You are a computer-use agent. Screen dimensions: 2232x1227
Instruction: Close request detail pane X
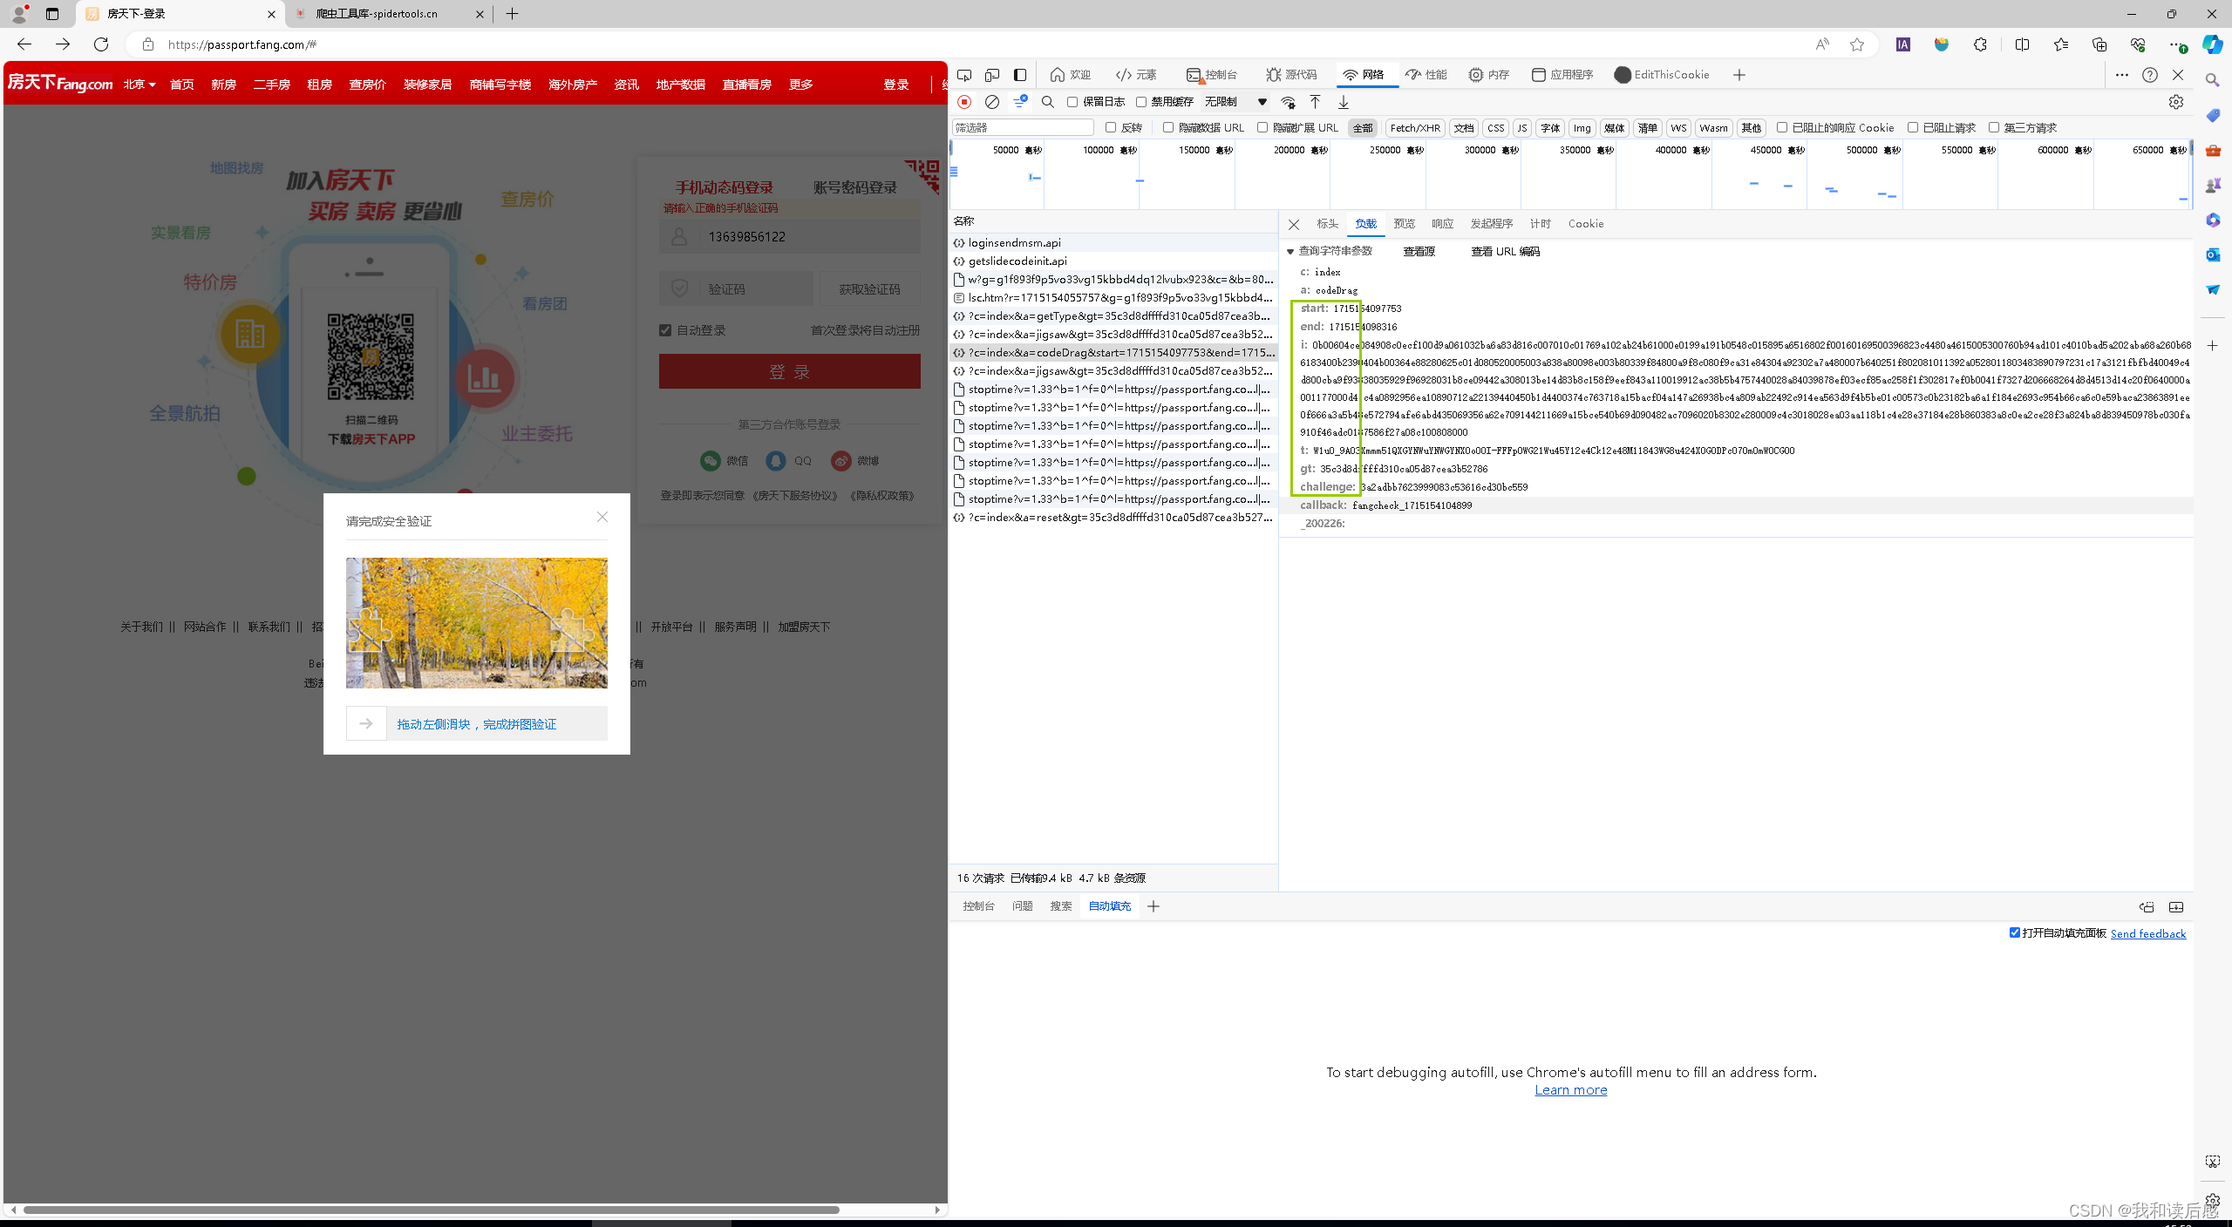click(x=1294, y=224)
